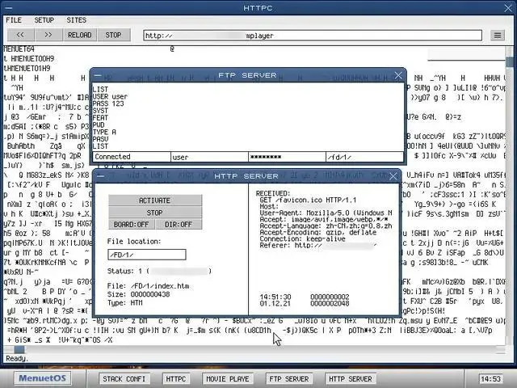Image resolution: width=517 pixels, height=388 pixels.
Task: Click the back navigation arrow button
Action: click(x=19, y=35)
